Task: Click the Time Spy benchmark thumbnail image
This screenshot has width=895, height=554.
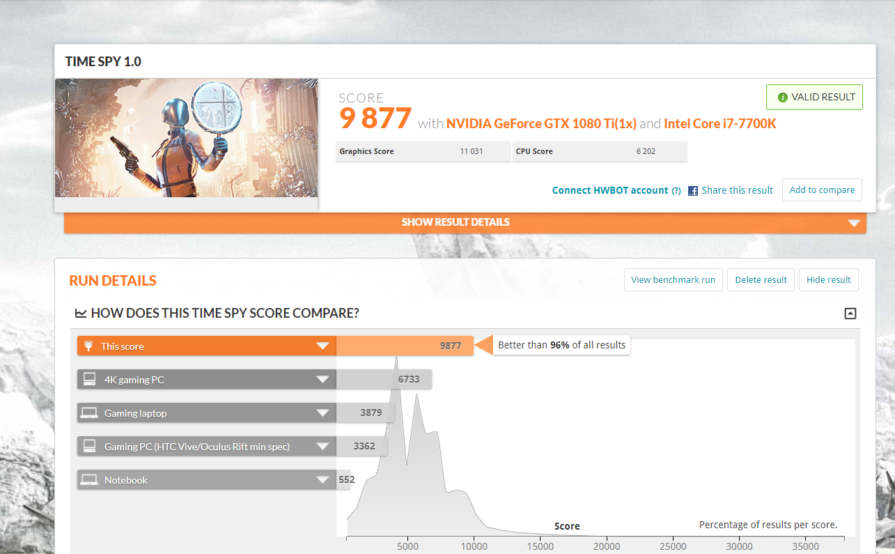Action: 187,138
